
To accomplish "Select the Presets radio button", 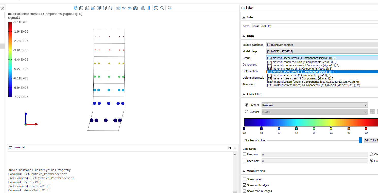I will point(247,105).
